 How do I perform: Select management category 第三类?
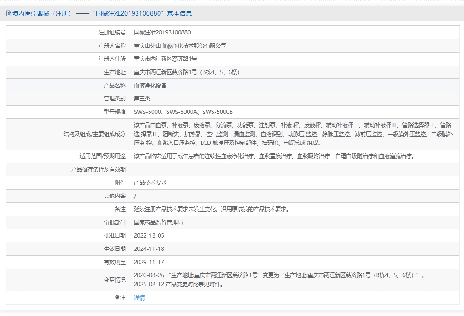142,98
